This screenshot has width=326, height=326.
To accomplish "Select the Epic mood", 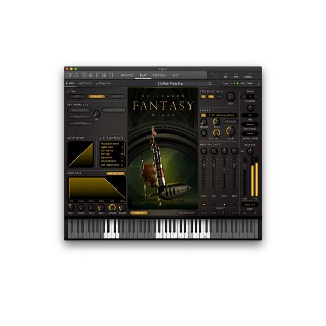I will point(117,96).
